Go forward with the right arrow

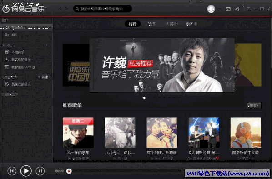(x=67, y=9)
